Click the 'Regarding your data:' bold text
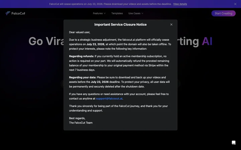Image resolution: width=241 pixels, height=150 pixels. tap(83, 77)
